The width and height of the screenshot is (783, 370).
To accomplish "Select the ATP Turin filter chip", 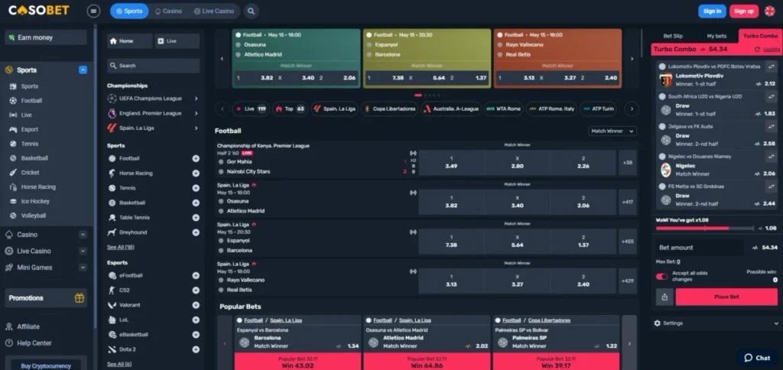I will (598, 109).
